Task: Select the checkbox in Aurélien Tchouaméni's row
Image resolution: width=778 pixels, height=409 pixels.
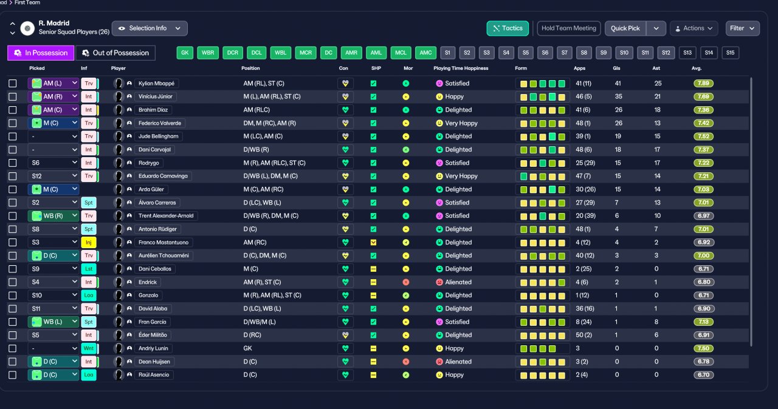Action: (x=13, y=255)
